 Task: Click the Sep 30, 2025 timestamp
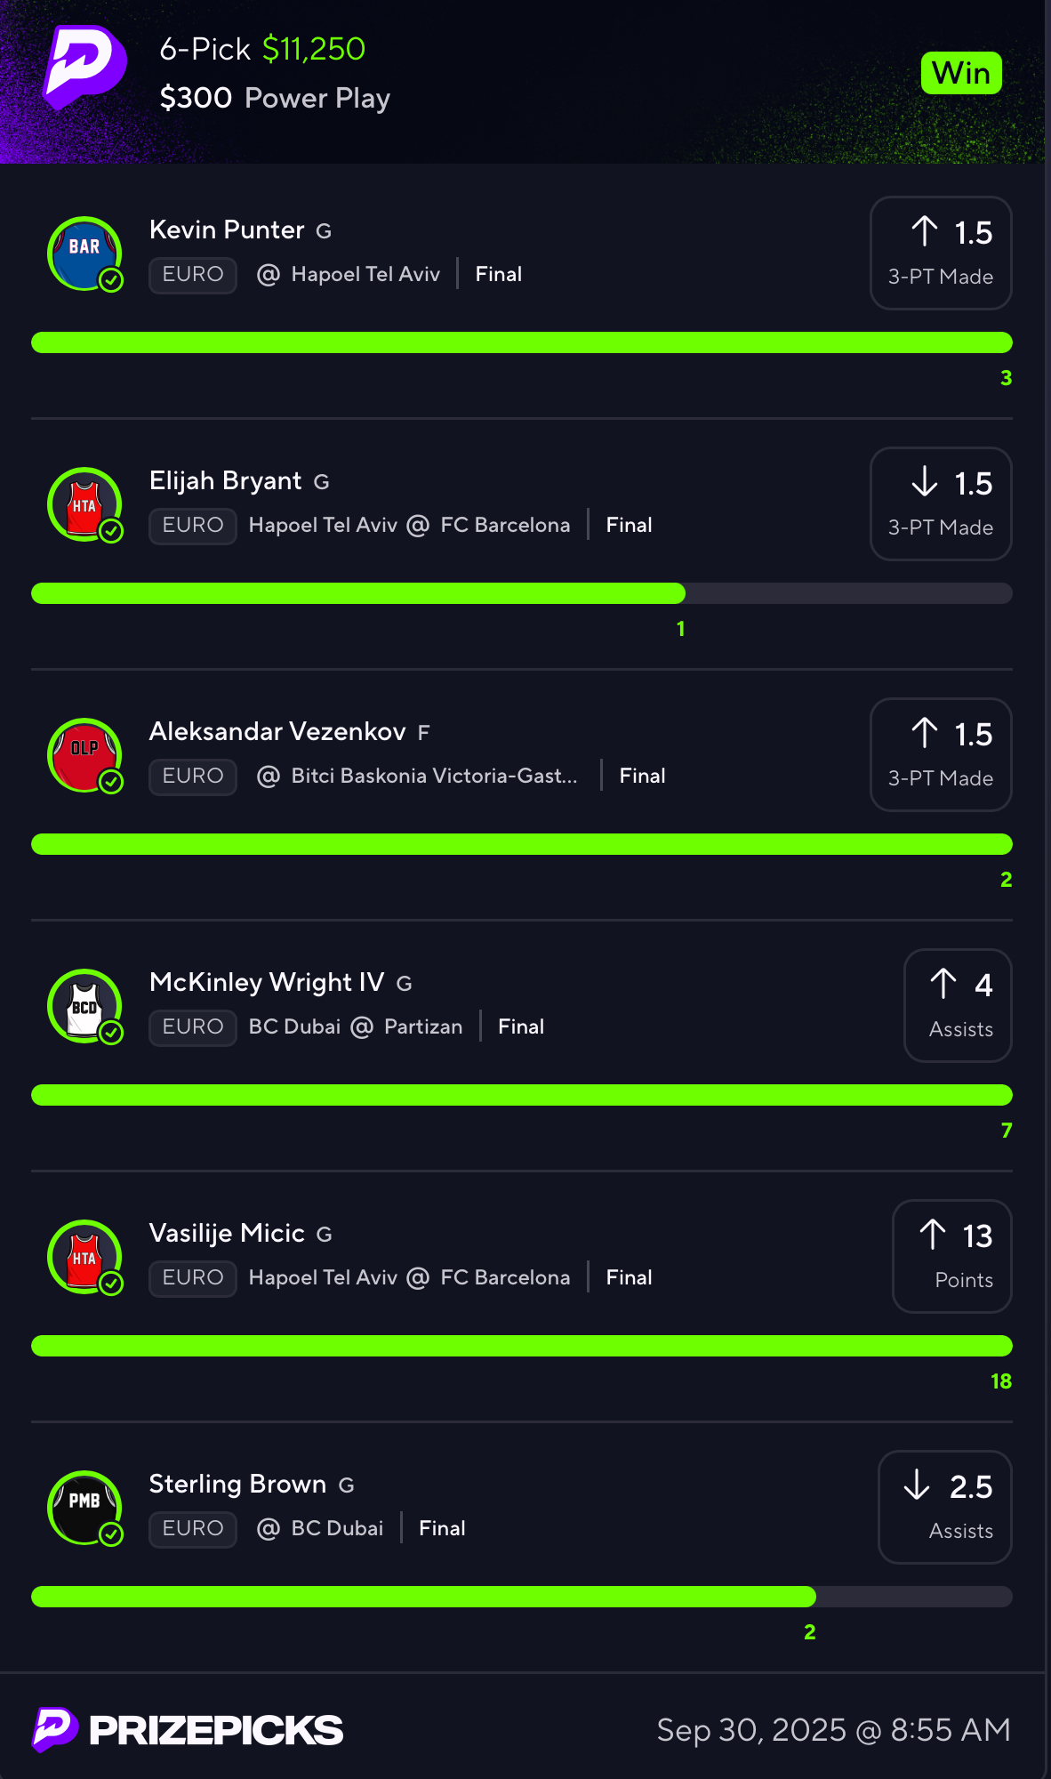833,1730
